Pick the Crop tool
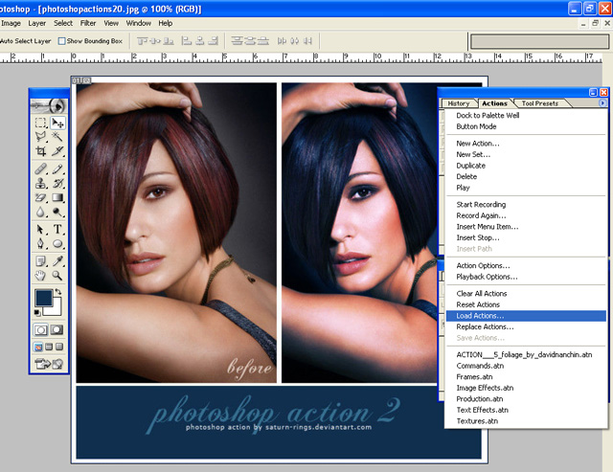This screenshot has height=472, width=613. pos(41,152)
